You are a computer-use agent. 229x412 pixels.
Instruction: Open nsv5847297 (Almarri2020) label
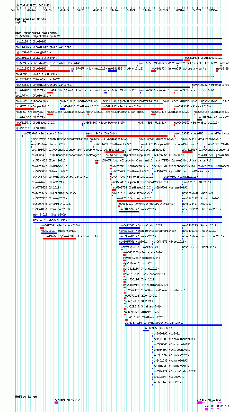pyautogui.click(x=137, y=209)
